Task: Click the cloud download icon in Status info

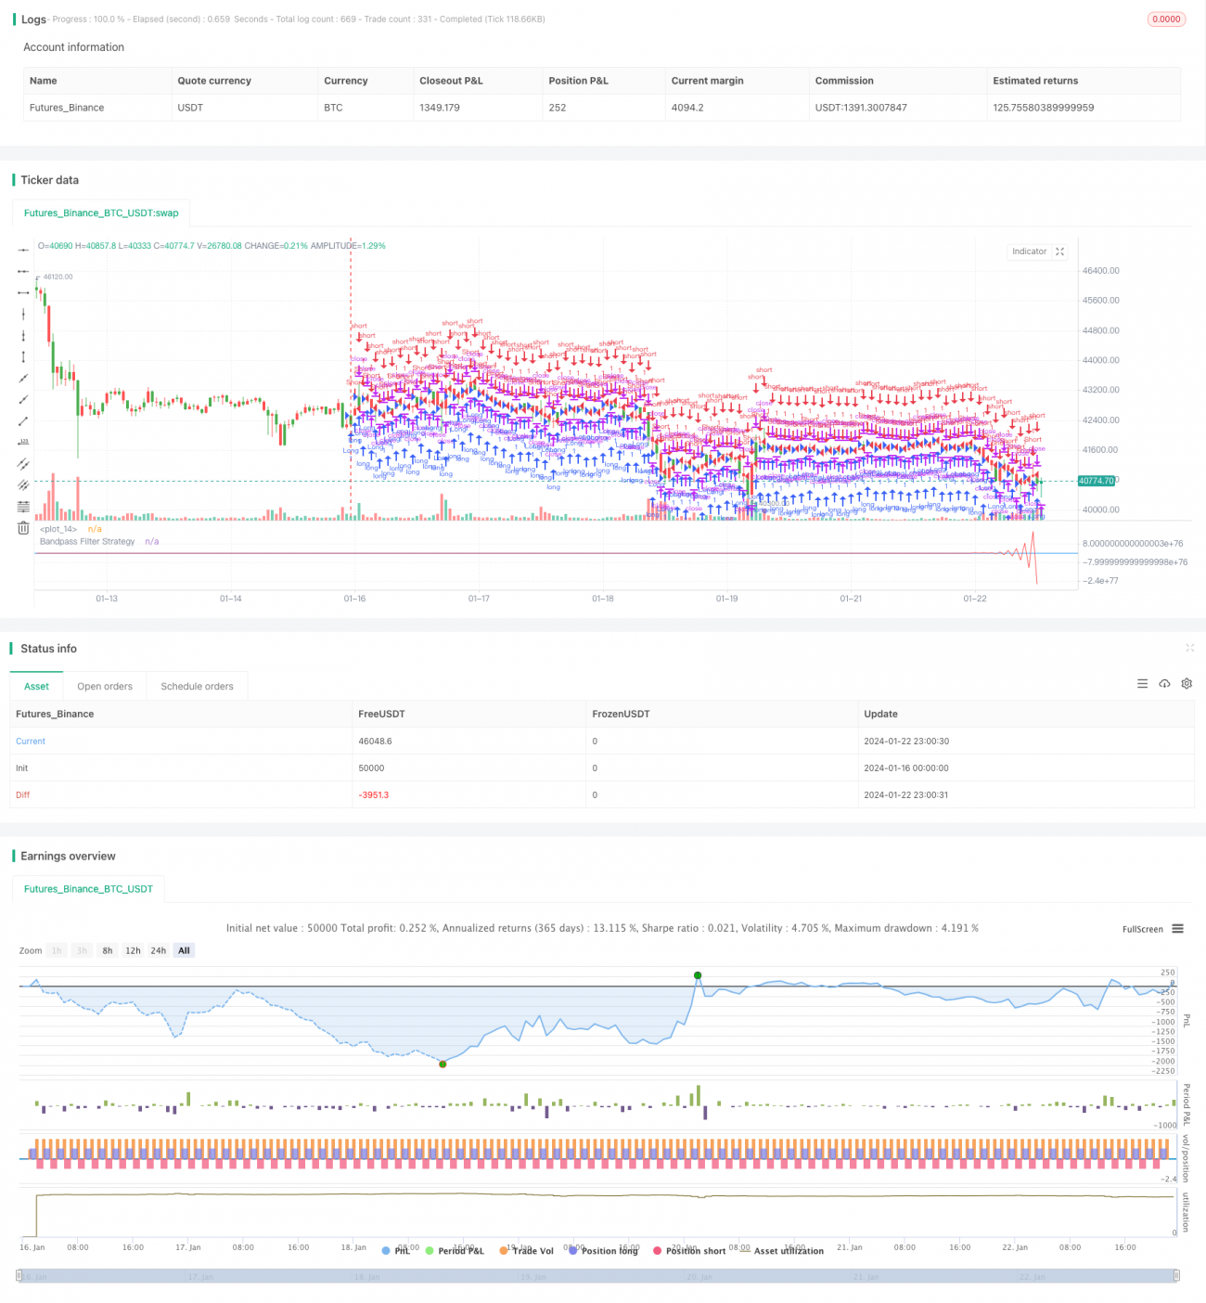Action: tap(1164, 684)
